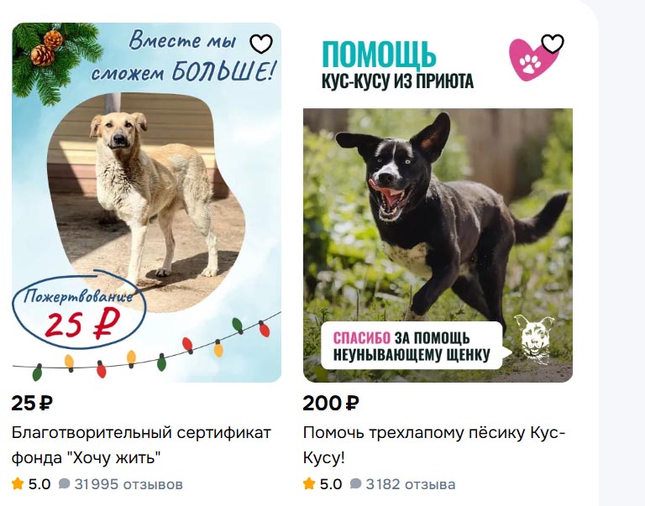The height and width of the screenshot is (506, 645).
Task: Open the 'Благотворительный сертификат фонда' title link
Action: tap(141, 445)
